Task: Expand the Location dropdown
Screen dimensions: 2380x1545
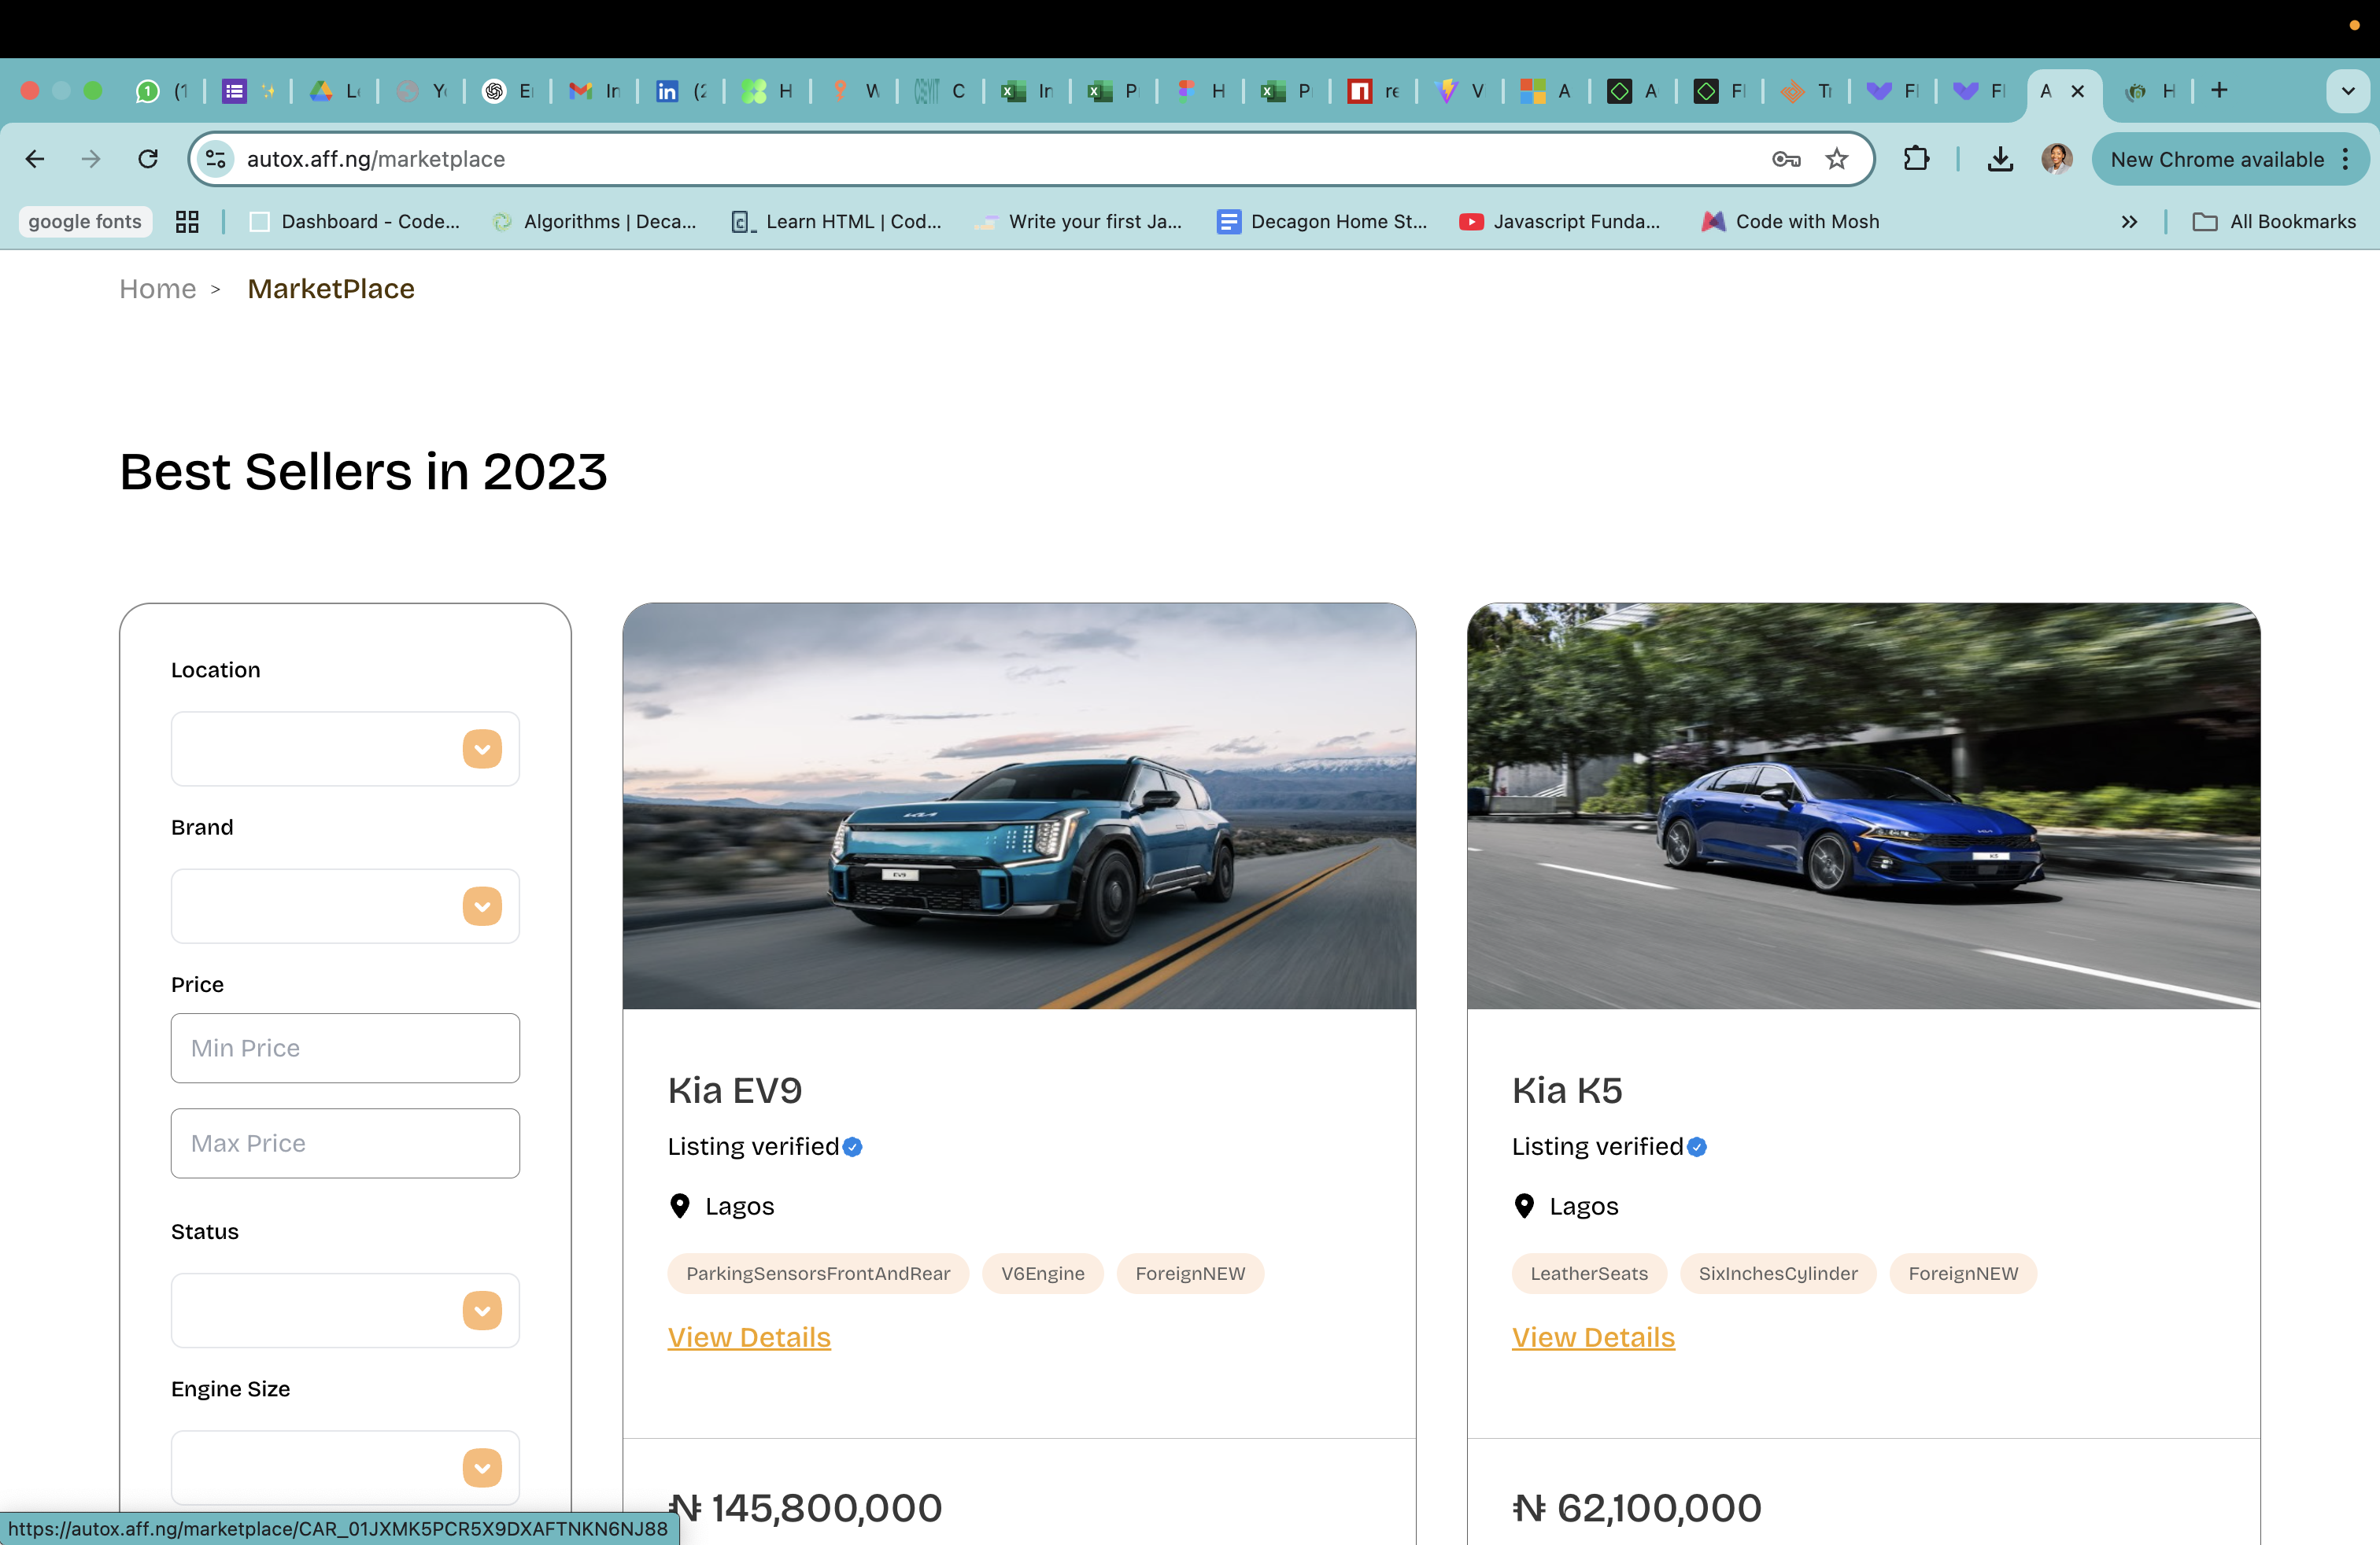Action: click(x=482, y=749)
